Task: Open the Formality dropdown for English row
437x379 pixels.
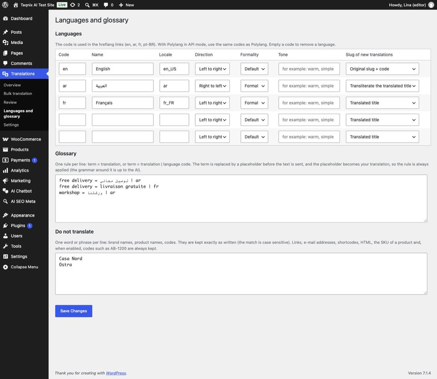Action: pyautogui.click(x=254, y=69)
